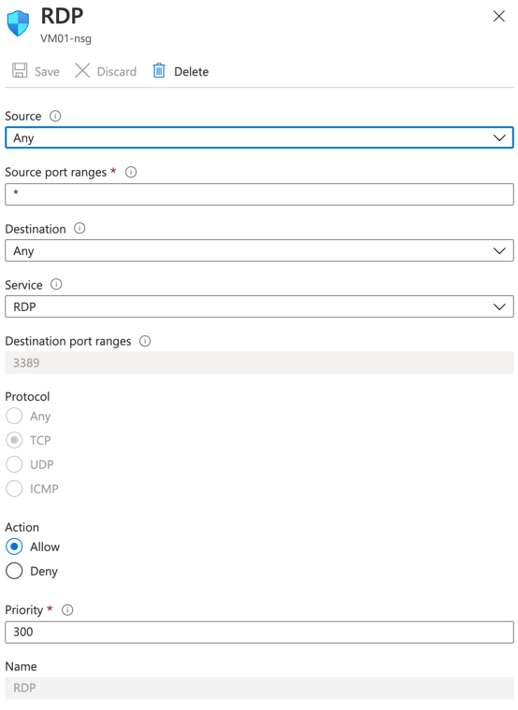Click the blue shield icon in header

point(18,23)
